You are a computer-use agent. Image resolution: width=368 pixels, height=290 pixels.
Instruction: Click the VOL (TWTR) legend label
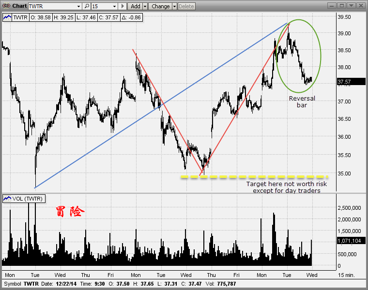point(28,199)
